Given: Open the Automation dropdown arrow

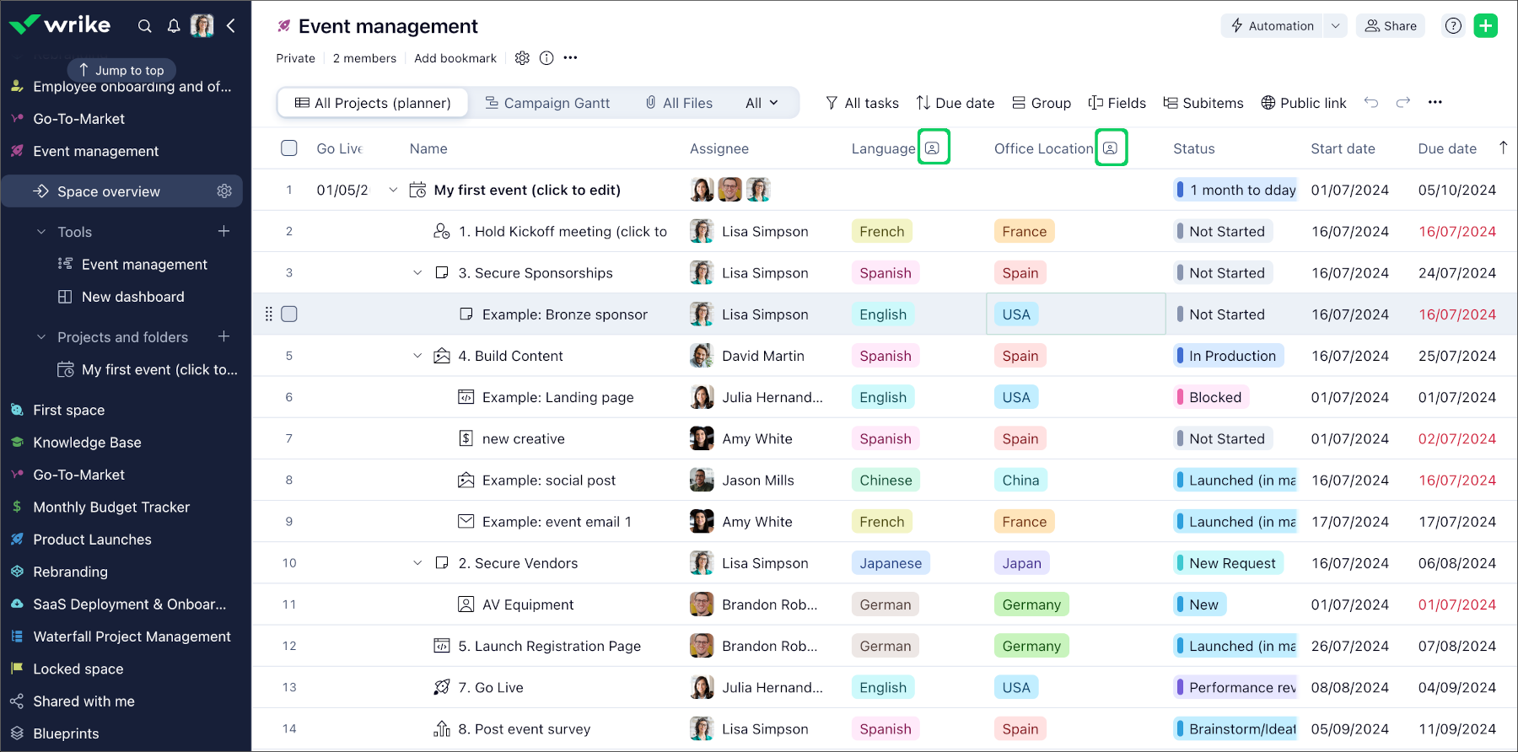Looking at the screenshot, I should click(1335, 26).
